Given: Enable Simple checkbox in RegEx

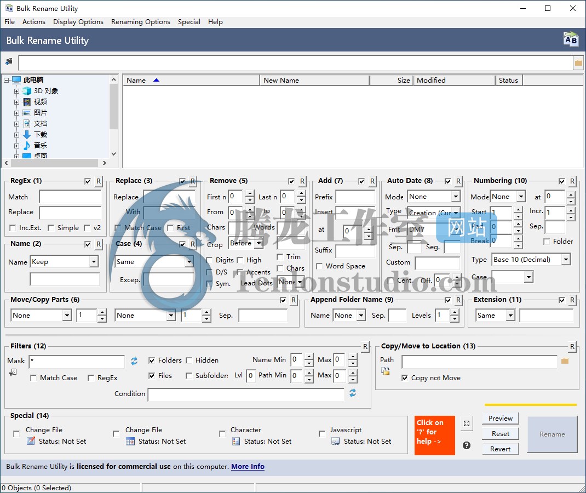Looking at the screenshot, I should coord(51,228).
